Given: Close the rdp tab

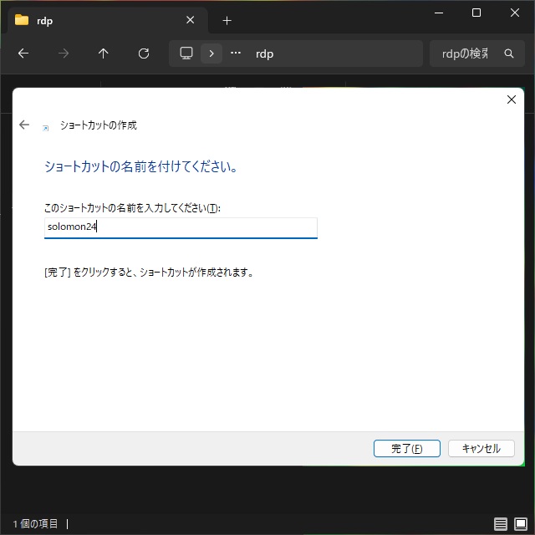Looking at the screenshot, I should 191,20.
